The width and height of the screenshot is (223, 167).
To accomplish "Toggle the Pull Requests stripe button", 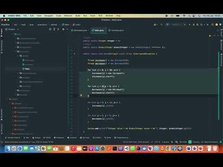I will point(2,46).
